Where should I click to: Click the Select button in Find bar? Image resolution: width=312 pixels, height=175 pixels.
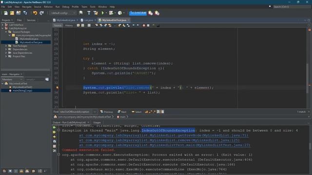(136, 112)
